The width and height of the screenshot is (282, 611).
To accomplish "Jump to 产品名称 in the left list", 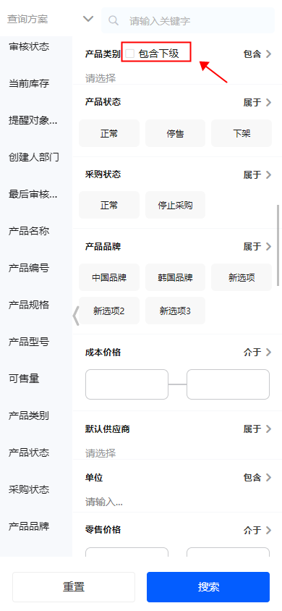I will click(29, 231).
